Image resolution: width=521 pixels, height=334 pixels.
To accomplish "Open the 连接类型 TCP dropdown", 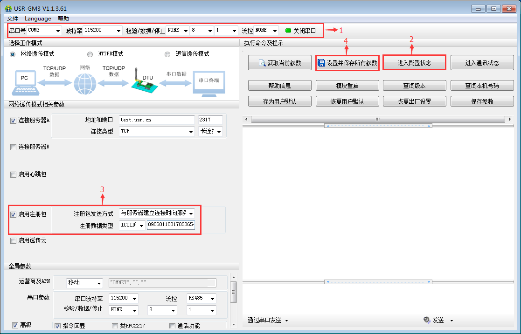I will (x=190, y=132).
